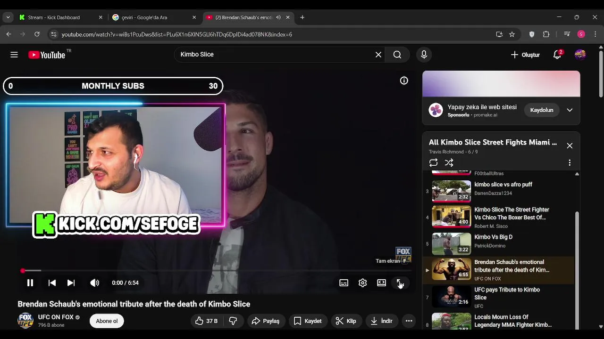Viewport: 604px width, 339px height.
Task: Start voice search with microphone icon
Action: pos(424,55)
